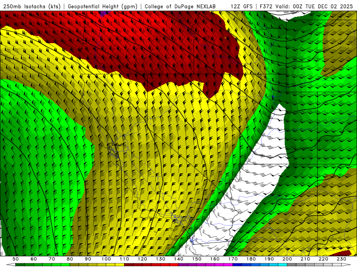
Task: Click the magenta legend swatch below 160
Action: point(219,265)
